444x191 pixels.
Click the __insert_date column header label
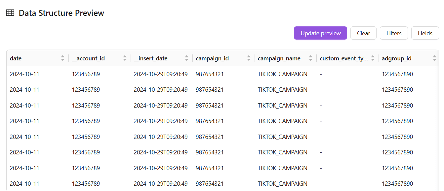(150, 58)
